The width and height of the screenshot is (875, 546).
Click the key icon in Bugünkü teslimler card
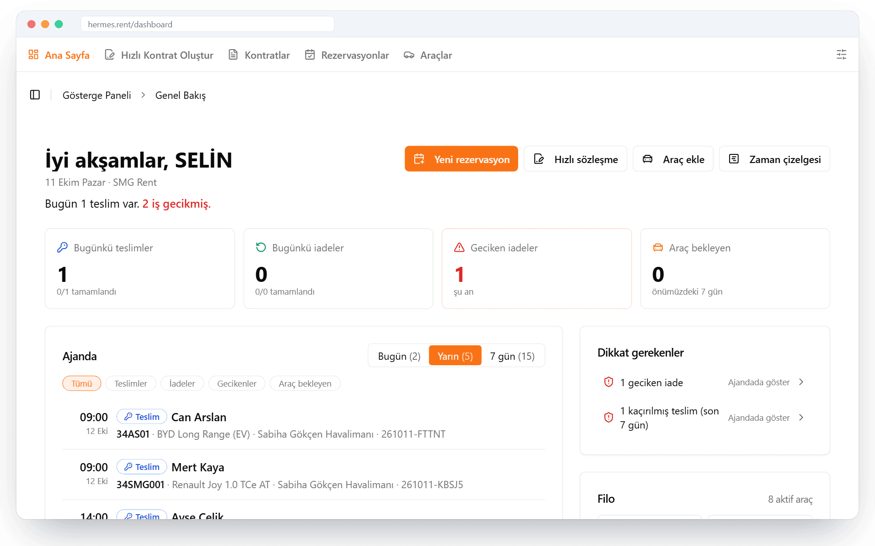click(62, 247)
